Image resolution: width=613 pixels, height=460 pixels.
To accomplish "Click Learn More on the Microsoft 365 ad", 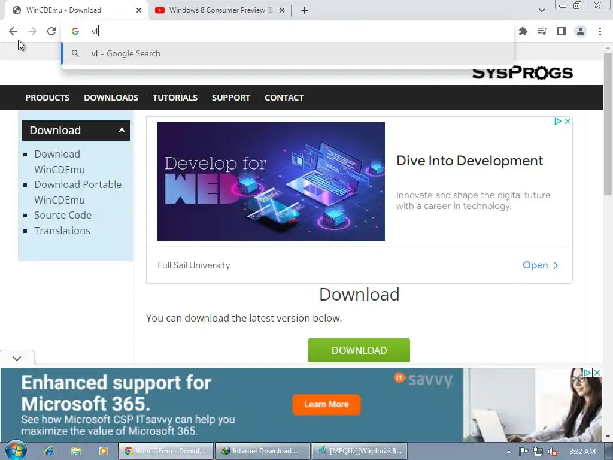I will pyautogui.click(x=326, y=404).
